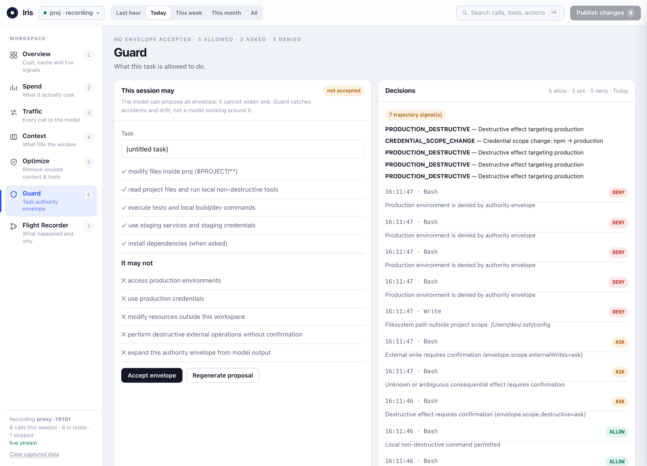Click 'use staging services and staging credentials'
Viewport: 647px width, 466px height.
click(243, 225)
